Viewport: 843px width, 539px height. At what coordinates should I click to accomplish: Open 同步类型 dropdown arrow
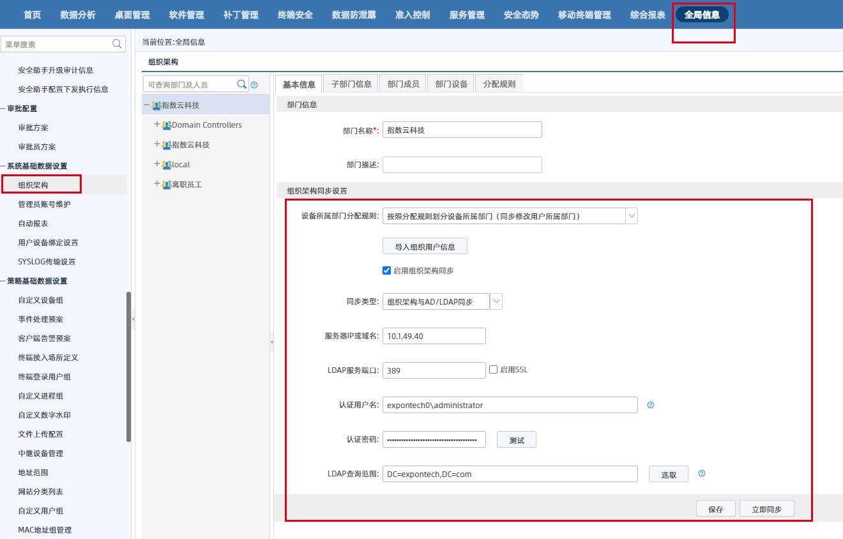tap(496, 301)
